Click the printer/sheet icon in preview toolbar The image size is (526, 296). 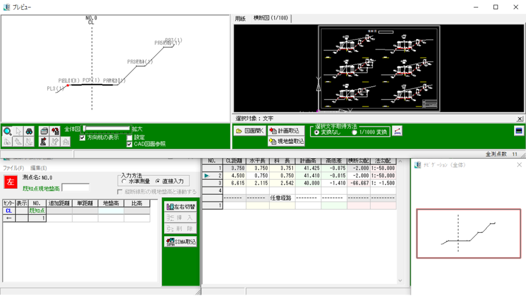coord(44,131)
